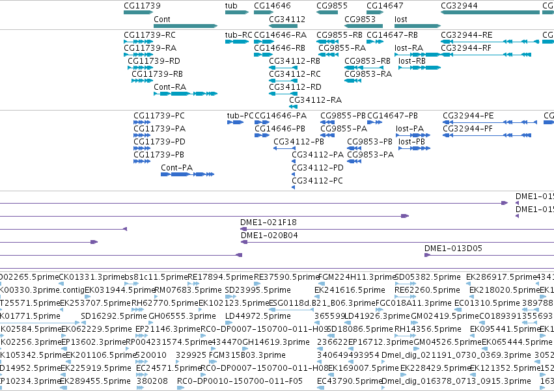Select BAC clone DME1-013D05
Screen dimensions: 554x391
click(489, 255)
